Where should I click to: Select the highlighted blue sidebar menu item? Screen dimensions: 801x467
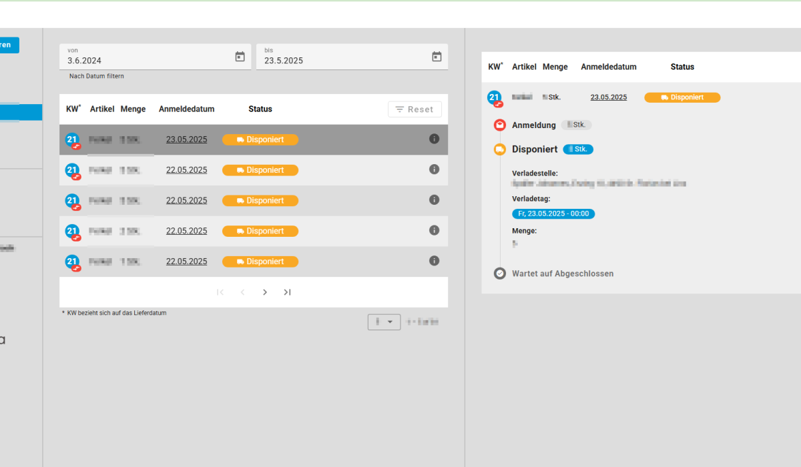coord(20,112)
